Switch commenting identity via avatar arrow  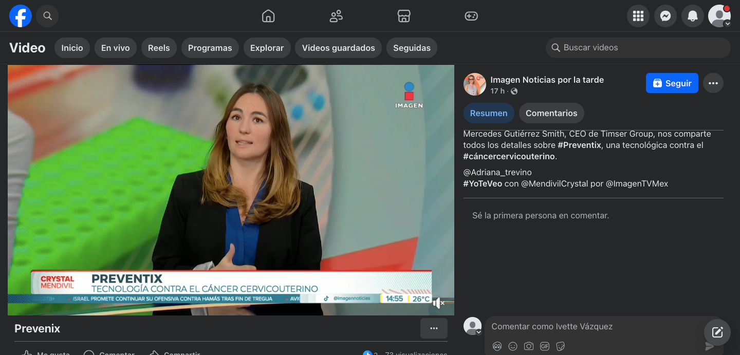pos(478,332)
